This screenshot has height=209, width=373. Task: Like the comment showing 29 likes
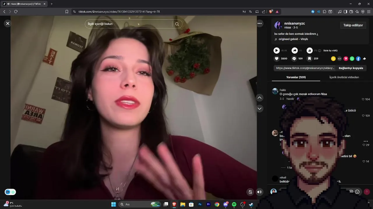pyautogui.click(x=364, y=145)
